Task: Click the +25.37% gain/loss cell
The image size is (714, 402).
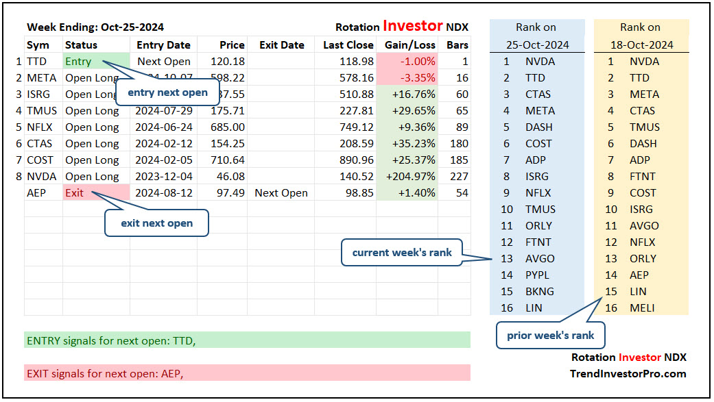Action: (407, 160)
